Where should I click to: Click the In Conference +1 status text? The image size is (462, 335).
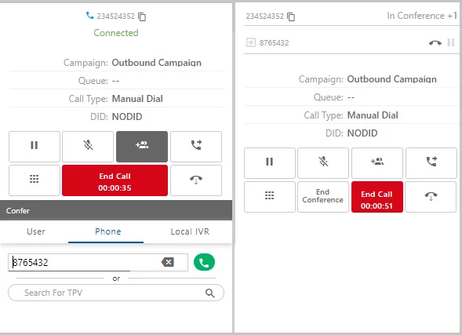(422, 16)
